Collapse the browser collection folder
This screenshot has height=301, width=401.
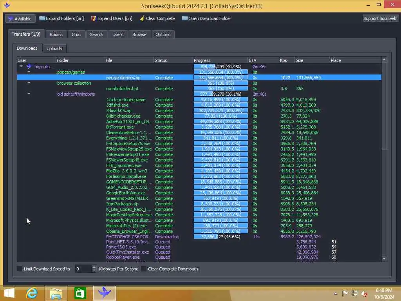tap(29, 83)
